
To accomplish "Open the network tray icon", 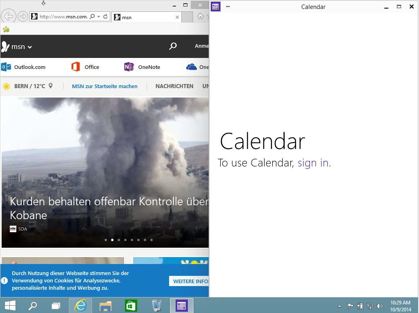I will coord(370,306).
